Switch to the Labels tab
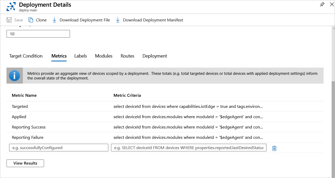This screenshot has width=335, height=178. [x=80, y=56]
